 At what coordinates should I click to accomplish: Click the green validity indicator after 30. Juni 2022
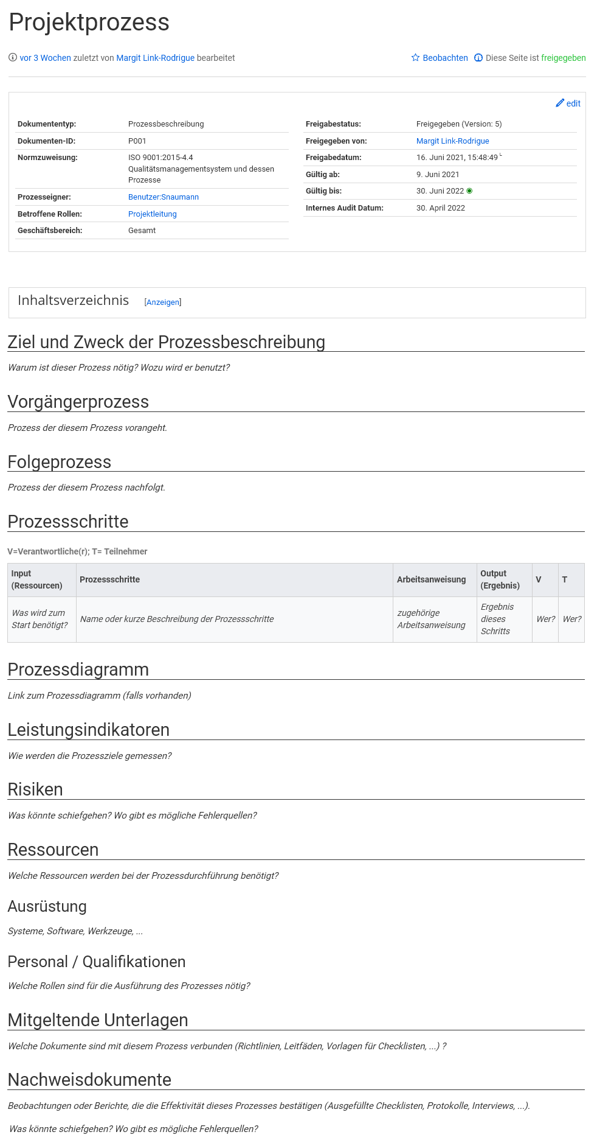469,191
